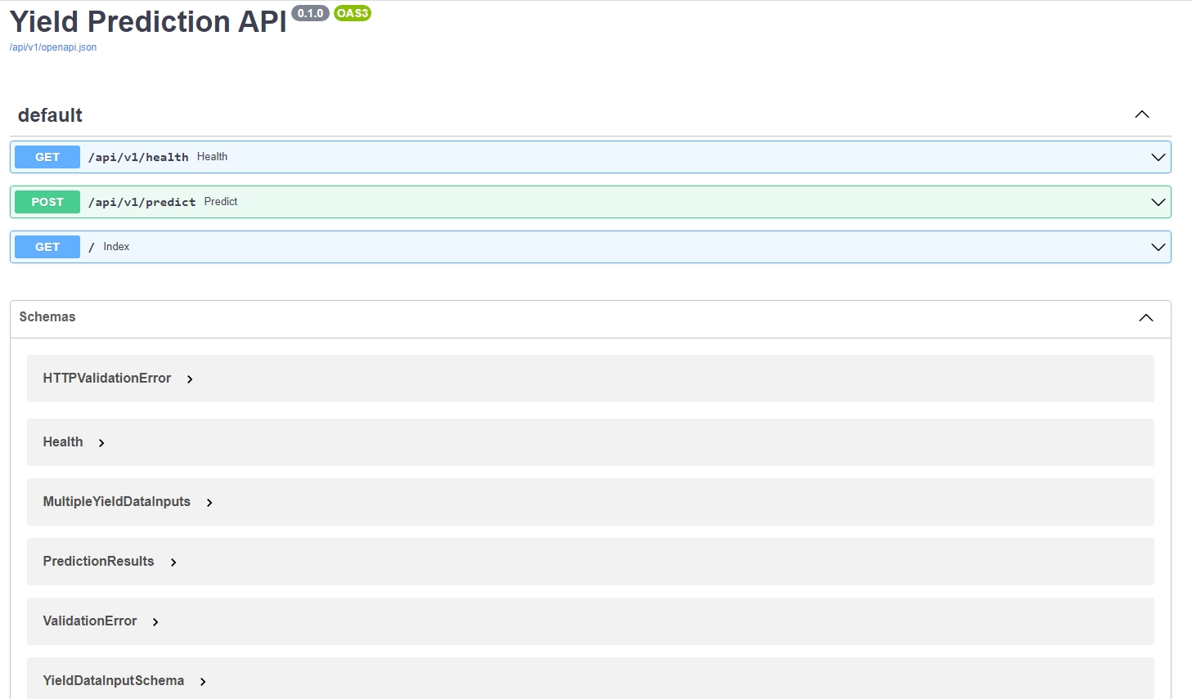This screenshot has width=1192, height=699.
Task: Click the OAS3 version badge
Action: click(353, 13)
